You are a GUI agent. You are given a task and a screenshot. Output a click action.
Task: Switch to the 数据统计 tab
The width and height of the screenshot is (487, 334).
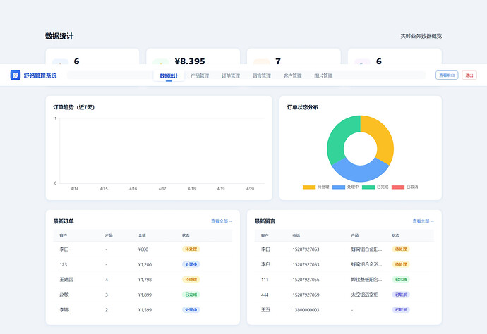coord(169,75)
